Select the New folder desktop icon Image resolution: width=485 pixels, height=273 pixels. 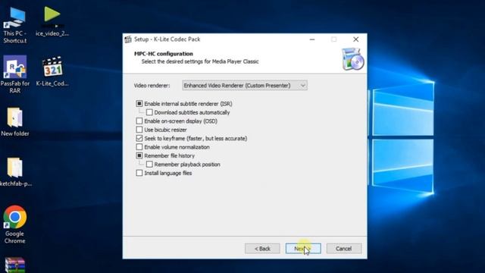click(x=14, y=118)
